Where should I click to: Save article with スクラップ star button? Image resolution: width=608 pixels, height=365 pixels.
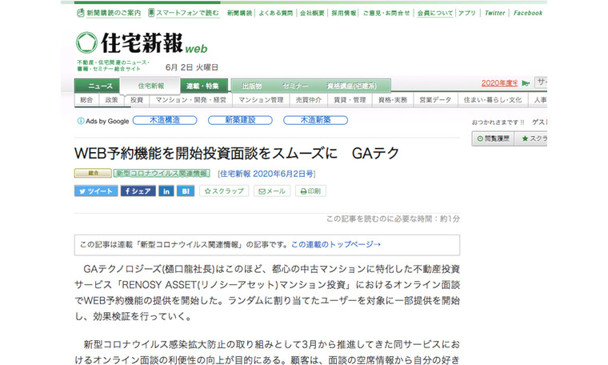pyautogui.click(x=224, y=191)
